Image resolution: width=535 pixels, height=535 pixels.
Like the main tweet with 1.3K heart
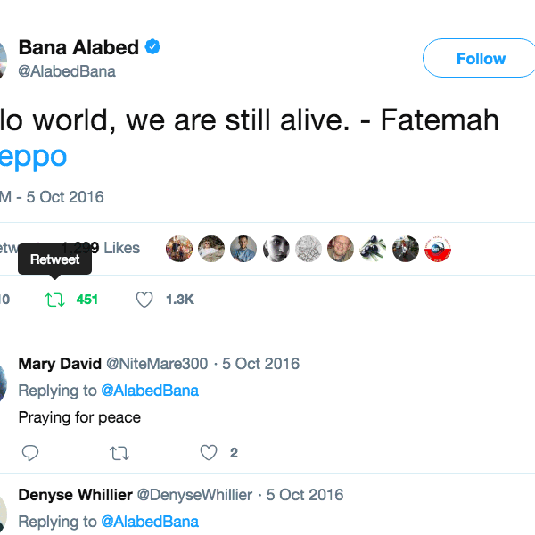click(144, 300)
